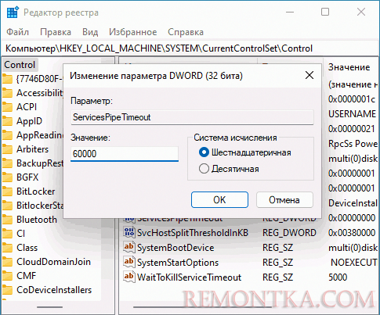Minimize the Registry Editor window
This screenshot has width=380, height=315.
pos(290,12)
